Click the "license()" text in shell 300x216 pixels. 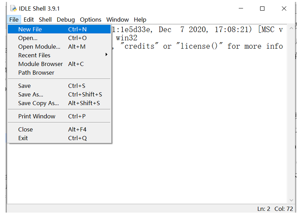[199, 46]
